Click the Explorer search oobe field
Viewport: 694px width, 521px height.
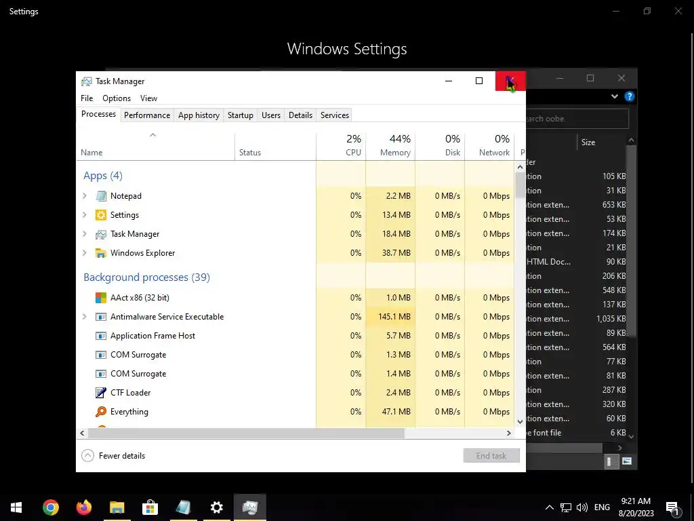tap(577, 119)
